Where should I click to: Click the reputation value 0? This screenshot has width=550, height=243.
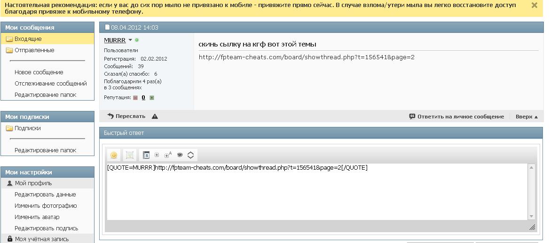coord(143,97)
